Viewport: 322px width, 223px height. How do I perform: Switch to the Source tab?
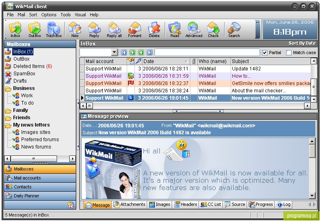(x=235, y=204)
